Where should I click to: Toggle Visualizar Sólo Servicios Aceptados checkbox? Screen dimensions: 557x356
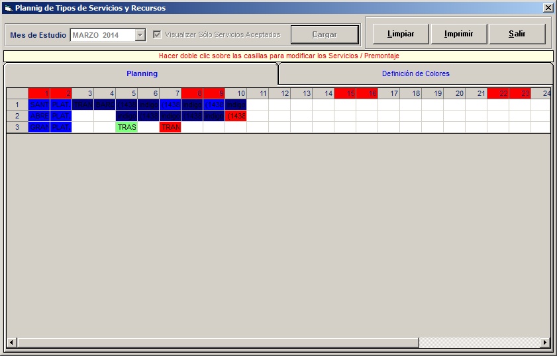(x=157, y=35)
